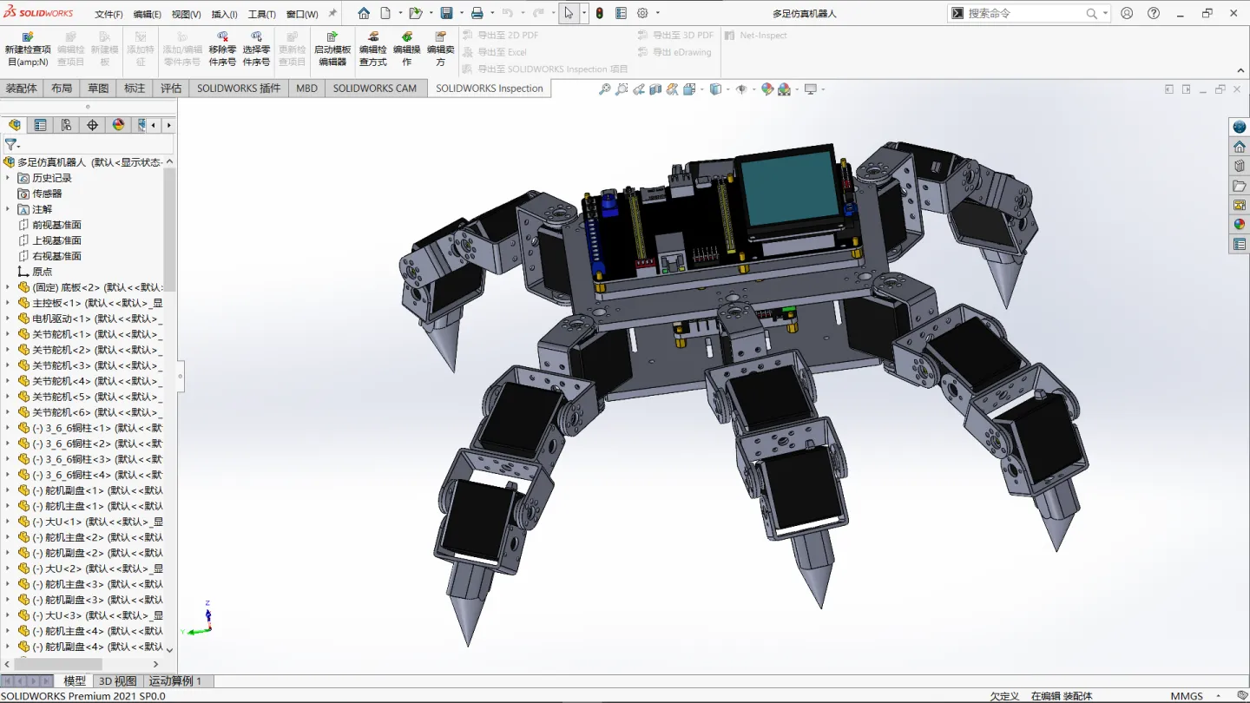Switch to the 3D 视图 bottom tab

click(118, 681)
